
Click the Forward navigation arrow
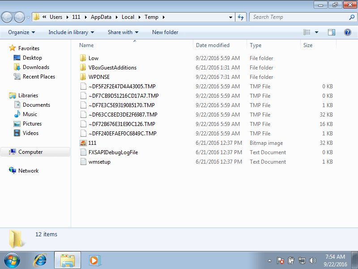tap(19, 17)
